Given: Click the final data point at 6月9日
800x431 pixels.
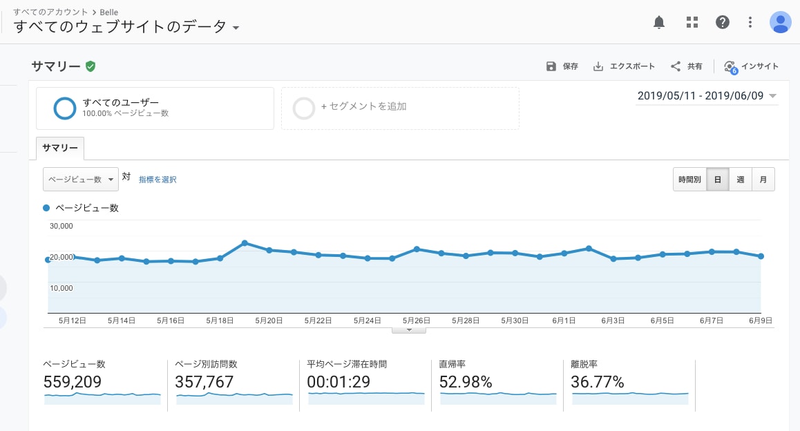Looking at the screenshot, I should pos(761,256).
